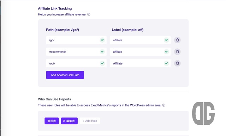The width and height of the screenshot is (226, 136).
Task: Edit label field for /out/ row
Action: [140, 63]
